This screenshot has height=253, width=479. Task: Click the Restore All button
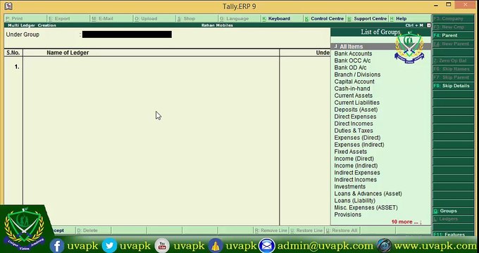(342, 231)
